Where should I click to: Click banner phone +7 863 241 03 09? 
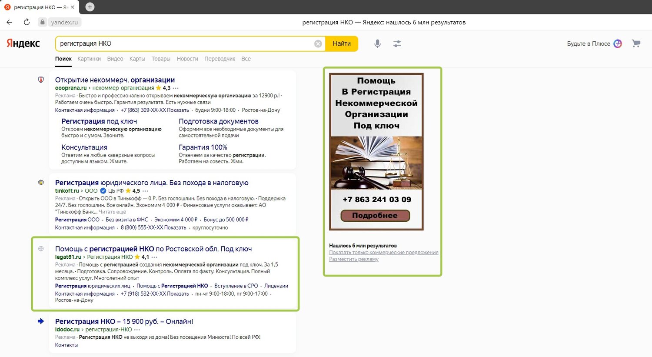point(377,200)
